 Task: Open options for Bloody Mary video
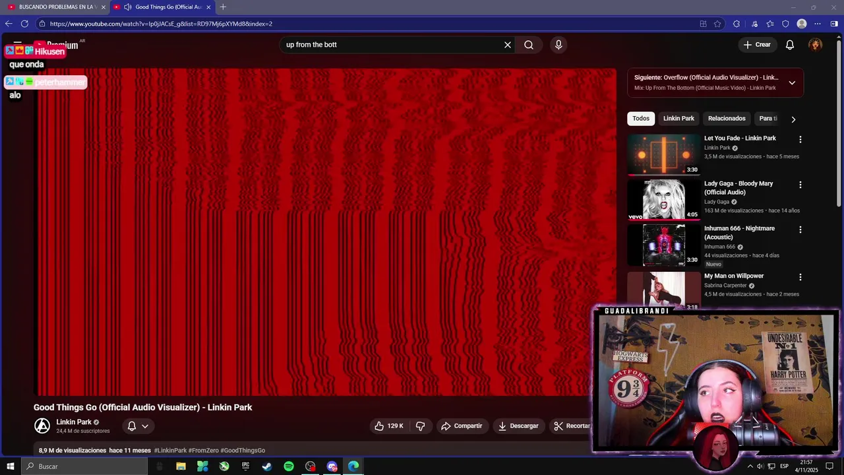tap(800, 185)
